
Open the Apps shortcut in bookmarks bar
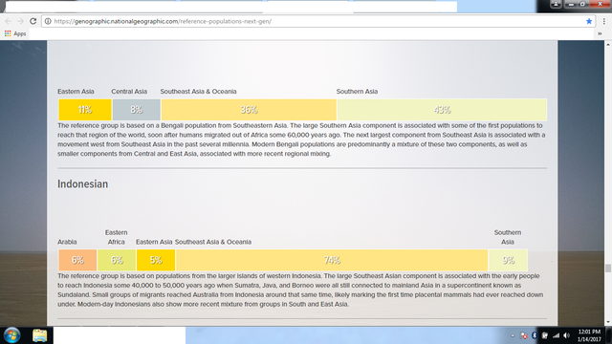pyautogui.click(x=15, y=33)
